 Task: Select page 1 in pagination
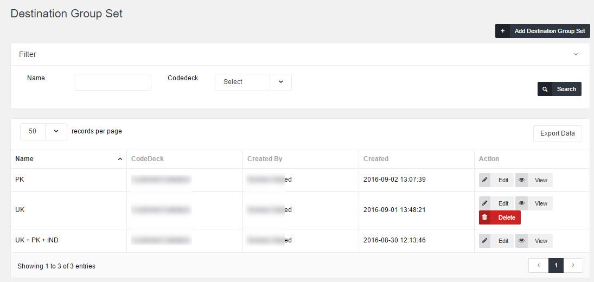click(x=556, y=265)
